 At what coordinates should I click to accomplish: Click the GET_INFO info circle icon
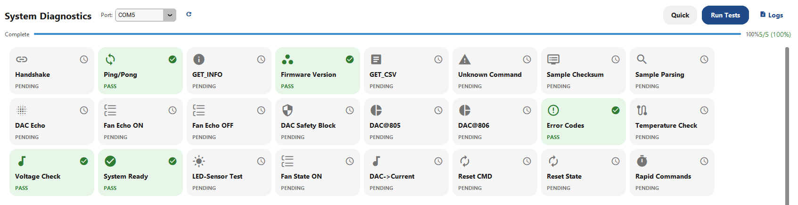coord(199,59)
